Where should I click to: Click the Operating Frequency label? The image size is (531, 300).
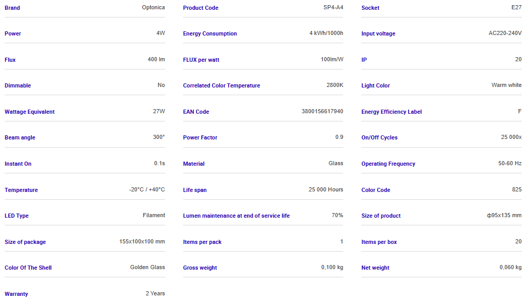(x=388, y=164)
